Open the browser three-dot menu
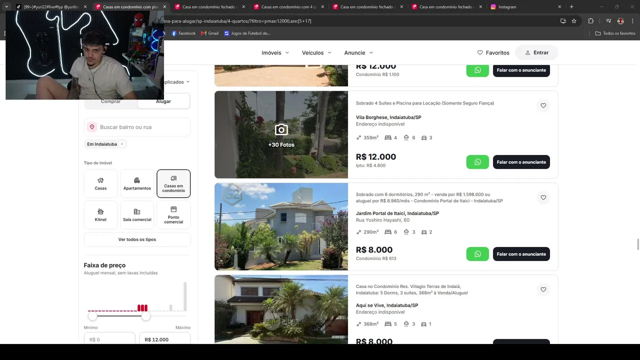The image size is (640, 360). click(x=632, y=21)
